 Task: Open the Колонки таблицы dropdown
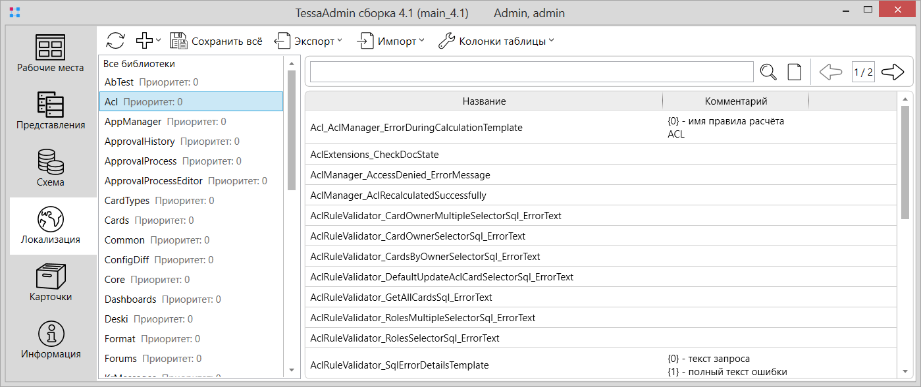(496, 41)
